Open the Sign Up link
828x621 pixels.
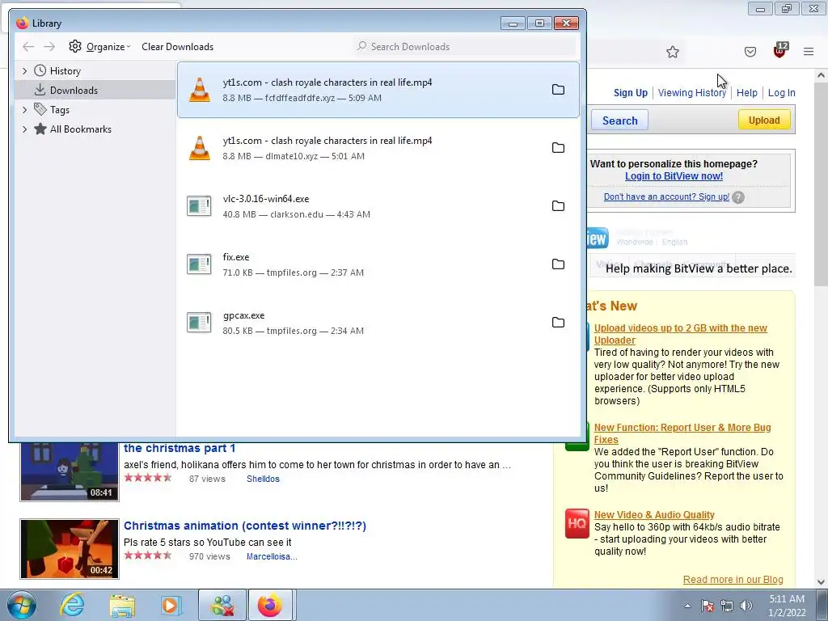631,92
